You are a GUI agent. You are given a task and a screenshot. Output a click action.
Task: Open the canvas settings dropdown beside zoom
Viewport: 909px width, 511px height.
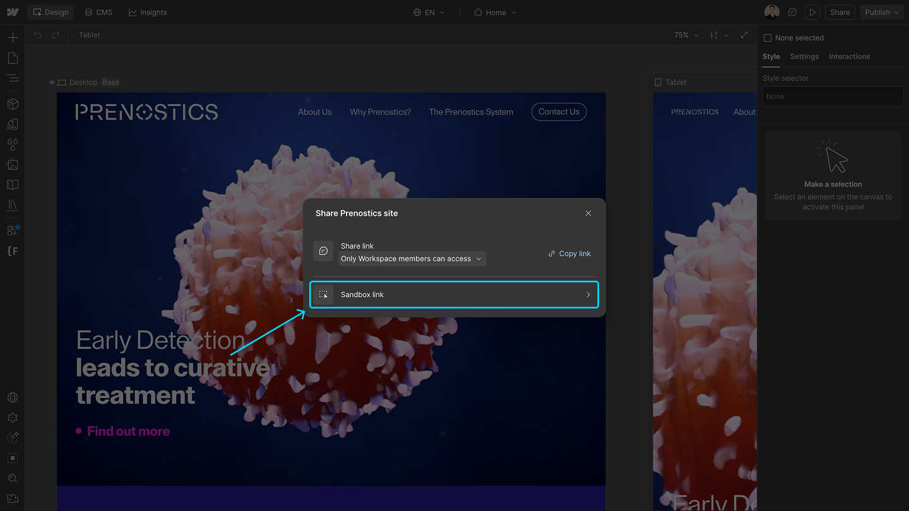click(x=719, y=35)
